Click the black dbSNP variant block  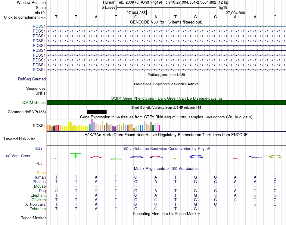click(97, 112)
